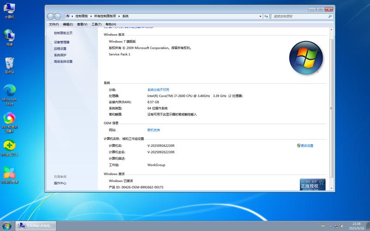The height and width of the screenshot is (231, 370).
Task: Click the 计算机名 value V-202509262230R
Action: pyautogui.click(x=161, y=146)
